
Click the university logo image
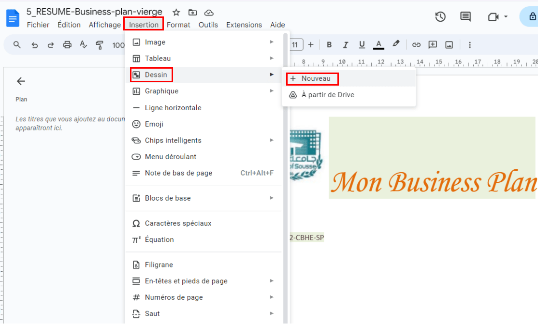tap(305, 154)
